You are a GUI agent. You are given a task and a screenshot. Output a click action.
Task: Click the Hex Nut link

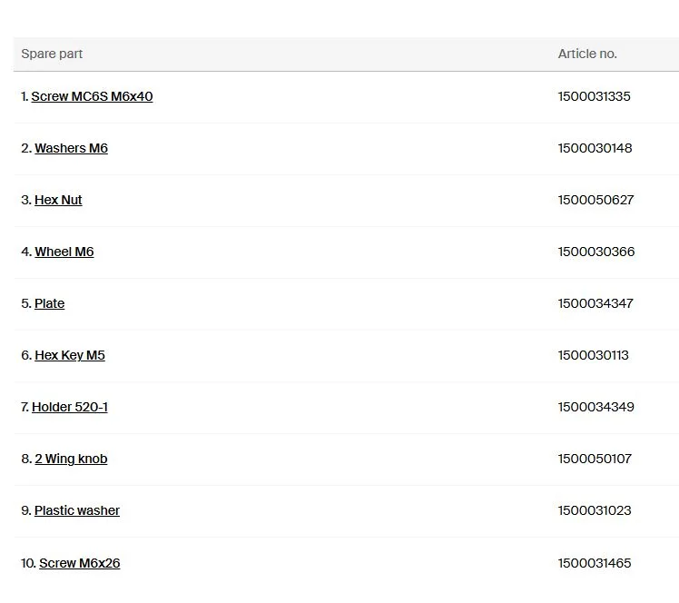pyautogui.click(x=58, y=200)
